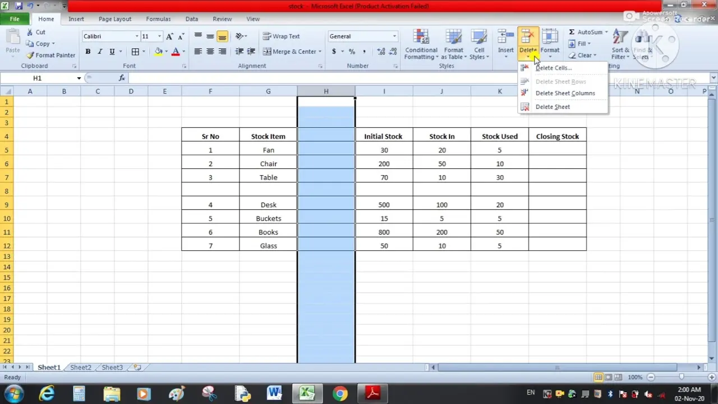Open Word from the Windows taskbar

(274, 393)
